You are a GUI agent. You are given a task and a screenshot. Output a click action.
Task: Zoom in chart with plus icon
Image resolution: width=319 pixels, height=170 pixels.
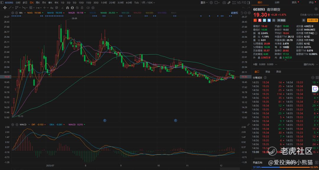click(x=249, y=13)
